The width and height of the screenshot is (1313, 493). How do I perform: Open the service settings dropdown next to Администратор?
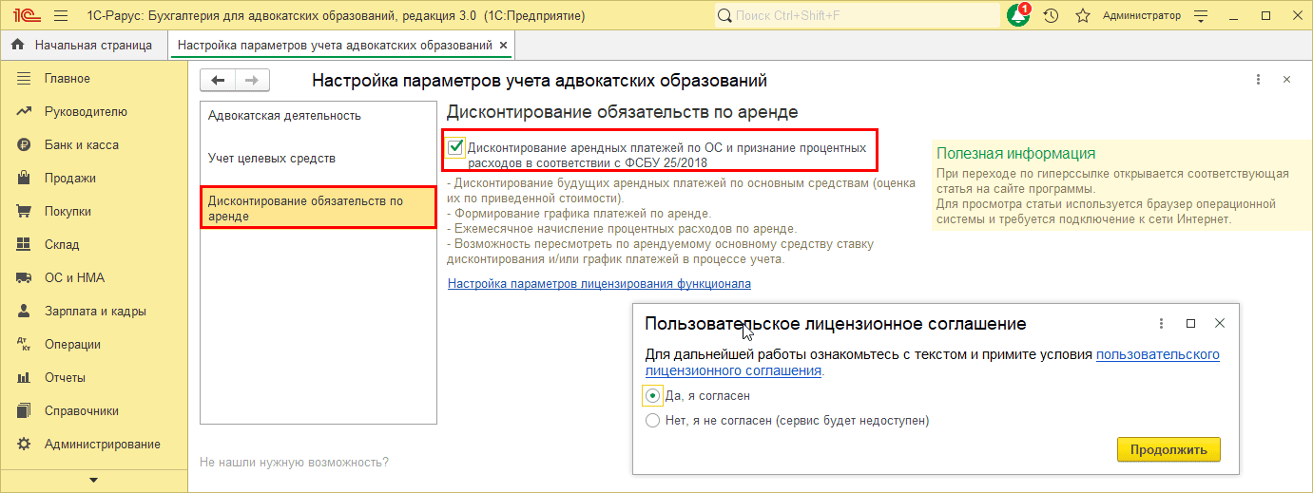(x=1202, y=16)
